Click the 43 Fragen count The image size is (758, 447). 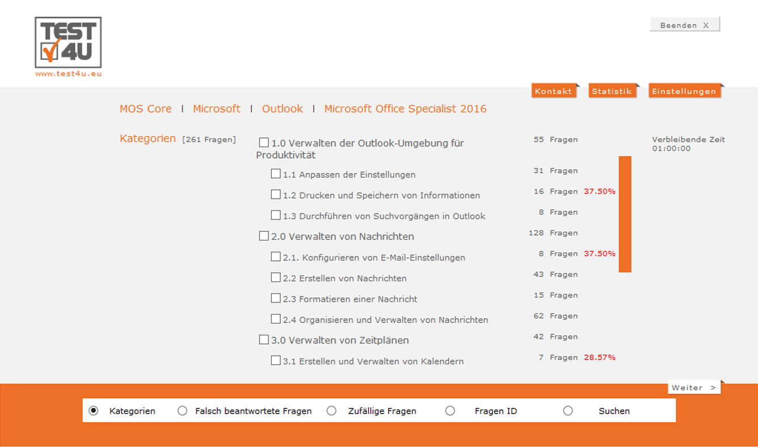[x=555, y=275]
